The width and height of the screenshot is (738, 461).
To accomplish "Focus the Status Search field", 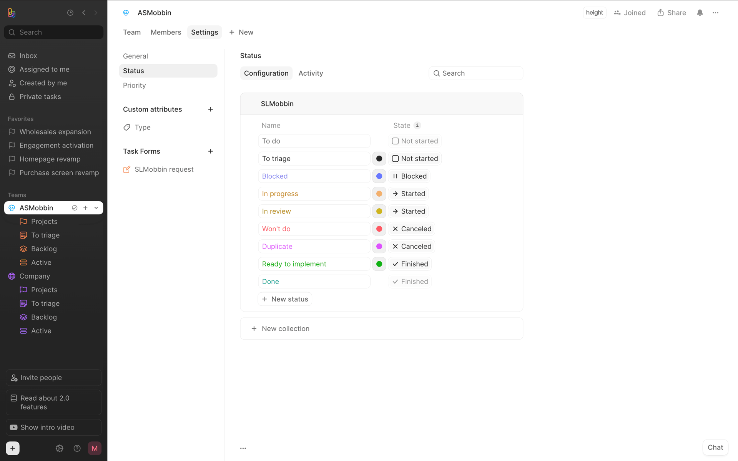I will pos(475,73).
